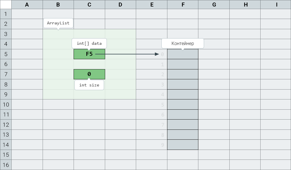291x170 pixels.
Task: Select row 5 header
Action: 6,54
